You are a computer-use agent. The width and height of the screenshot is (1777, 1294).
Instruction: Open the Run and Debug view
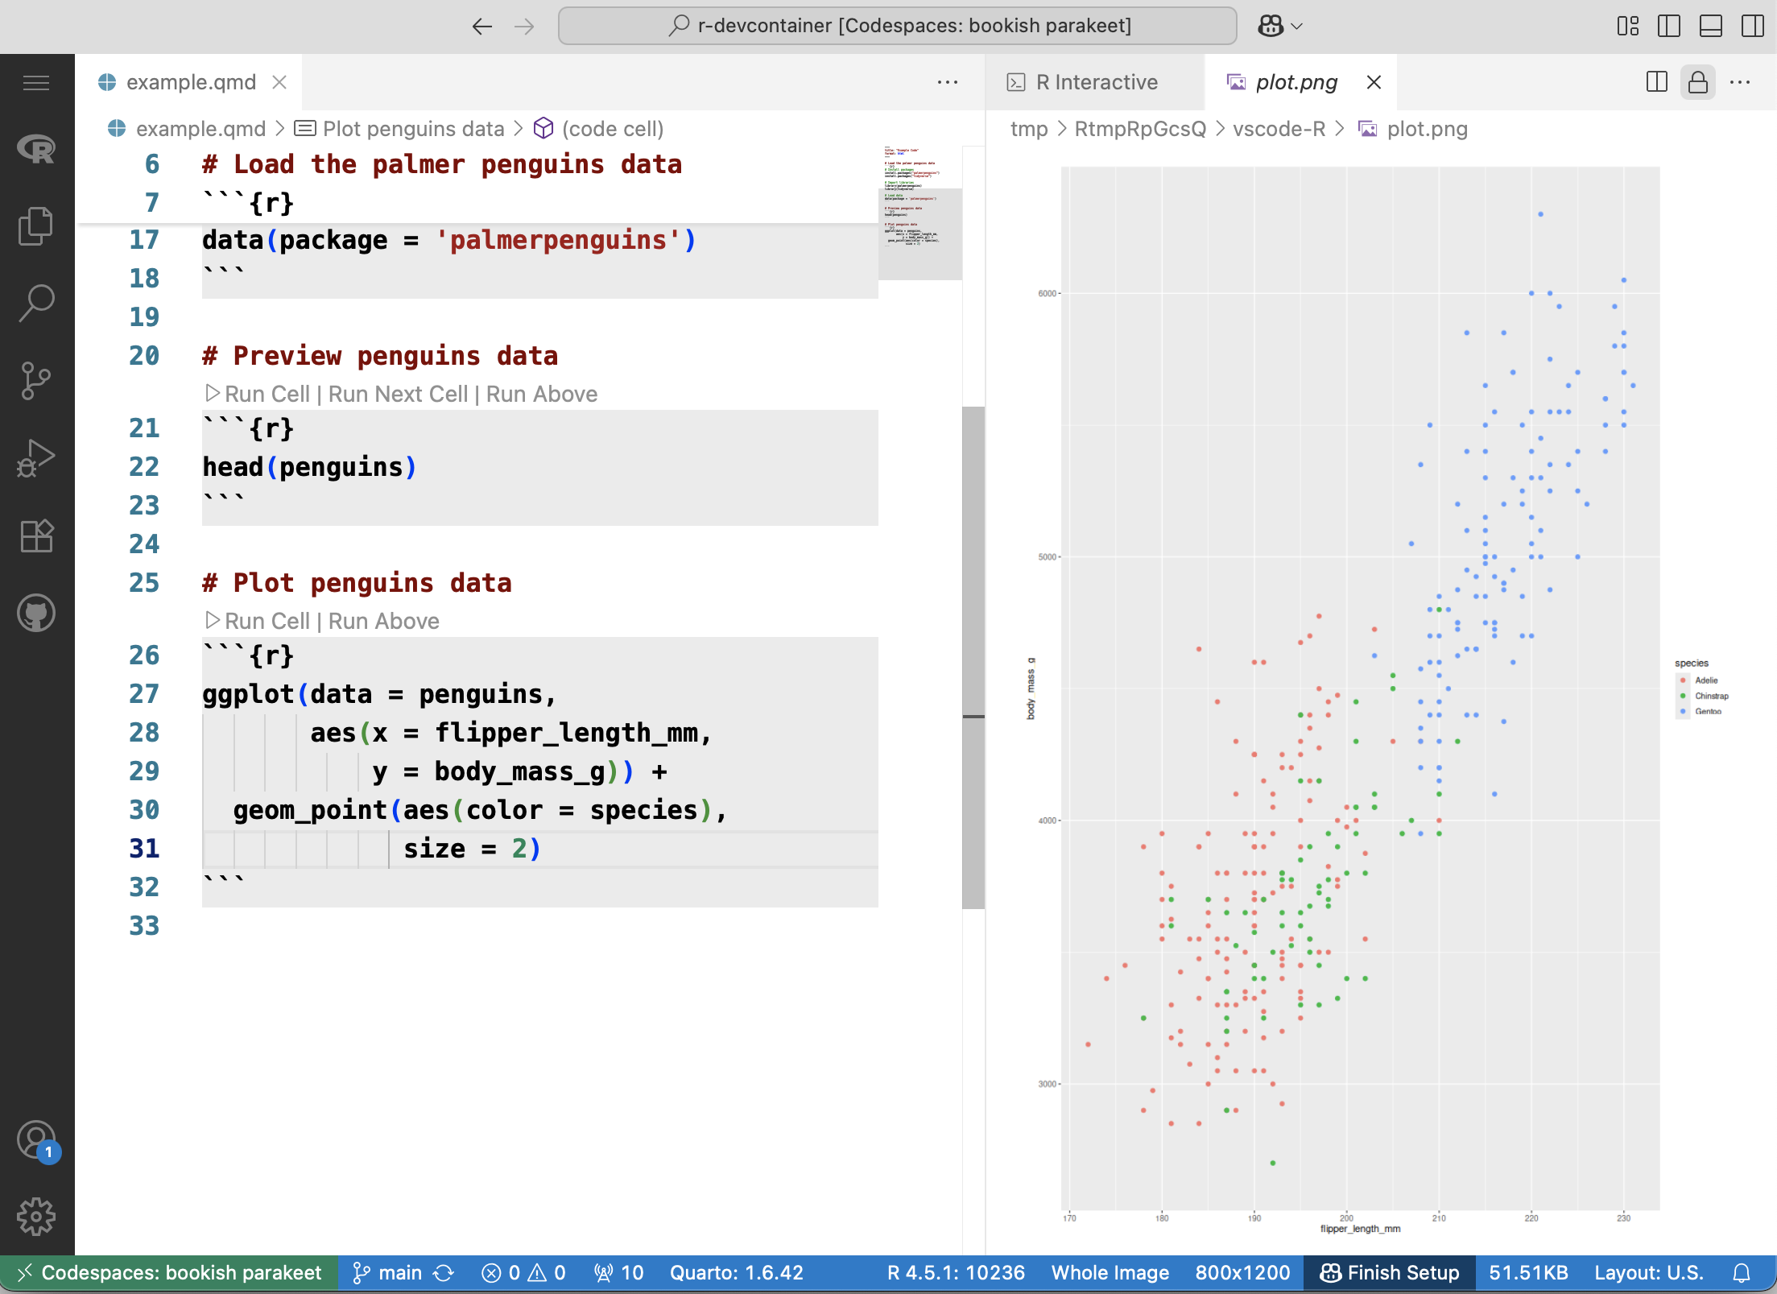tap(36, 458)
